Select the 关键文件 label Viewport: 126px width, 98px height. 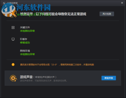click(x=25, y=27)
